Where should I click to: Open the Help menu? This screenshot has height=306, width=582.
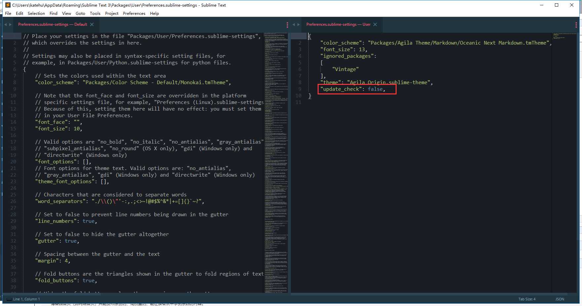(x=154, y=14)
